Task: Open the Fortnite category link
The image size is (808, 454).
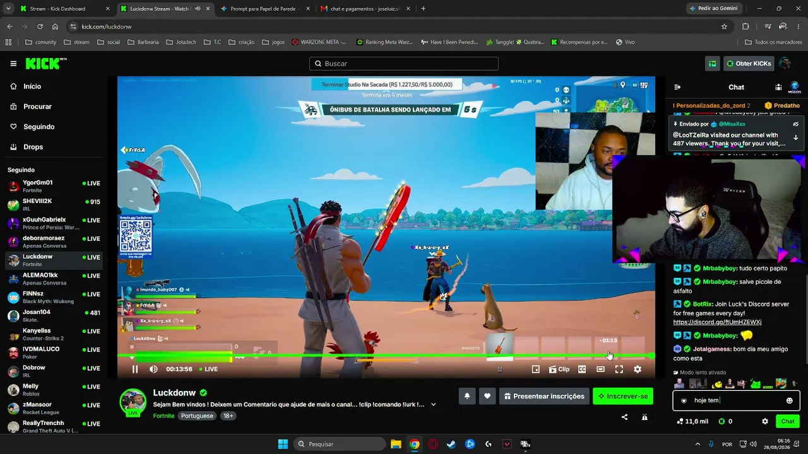Action: pyautogui.click(x=163, y=416)
